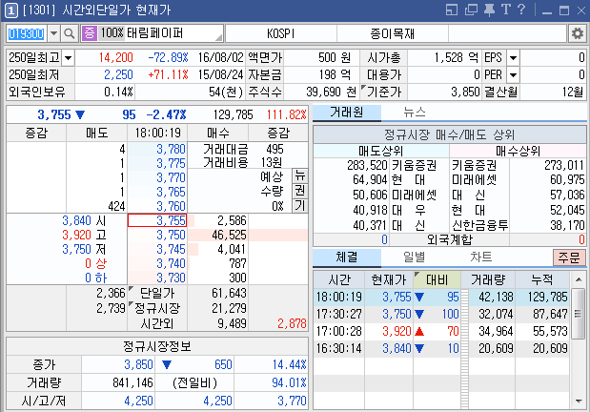Viewport: 590px width, 412px height.
Task: Click scroll up arrow in trades list
Action: point(579,279)
